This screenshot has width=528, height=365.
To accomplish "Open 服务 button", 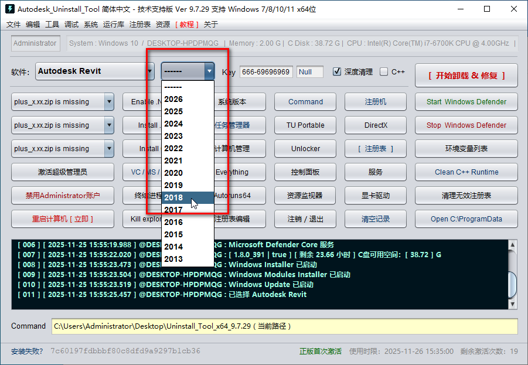I will click(376, 172).
